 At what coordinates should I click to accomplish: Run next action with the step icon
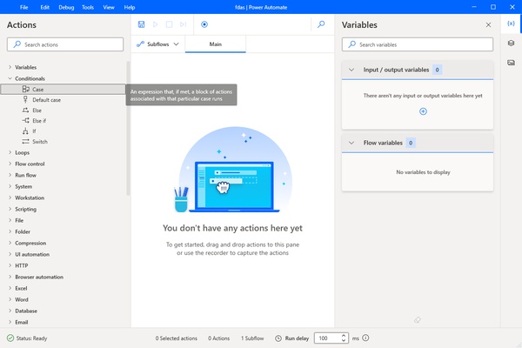183,24
